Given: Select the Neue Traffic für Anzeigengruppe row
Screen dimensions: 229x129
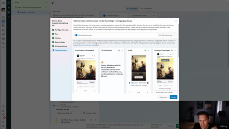Looking at the screenshot, I should click(30, 7).
